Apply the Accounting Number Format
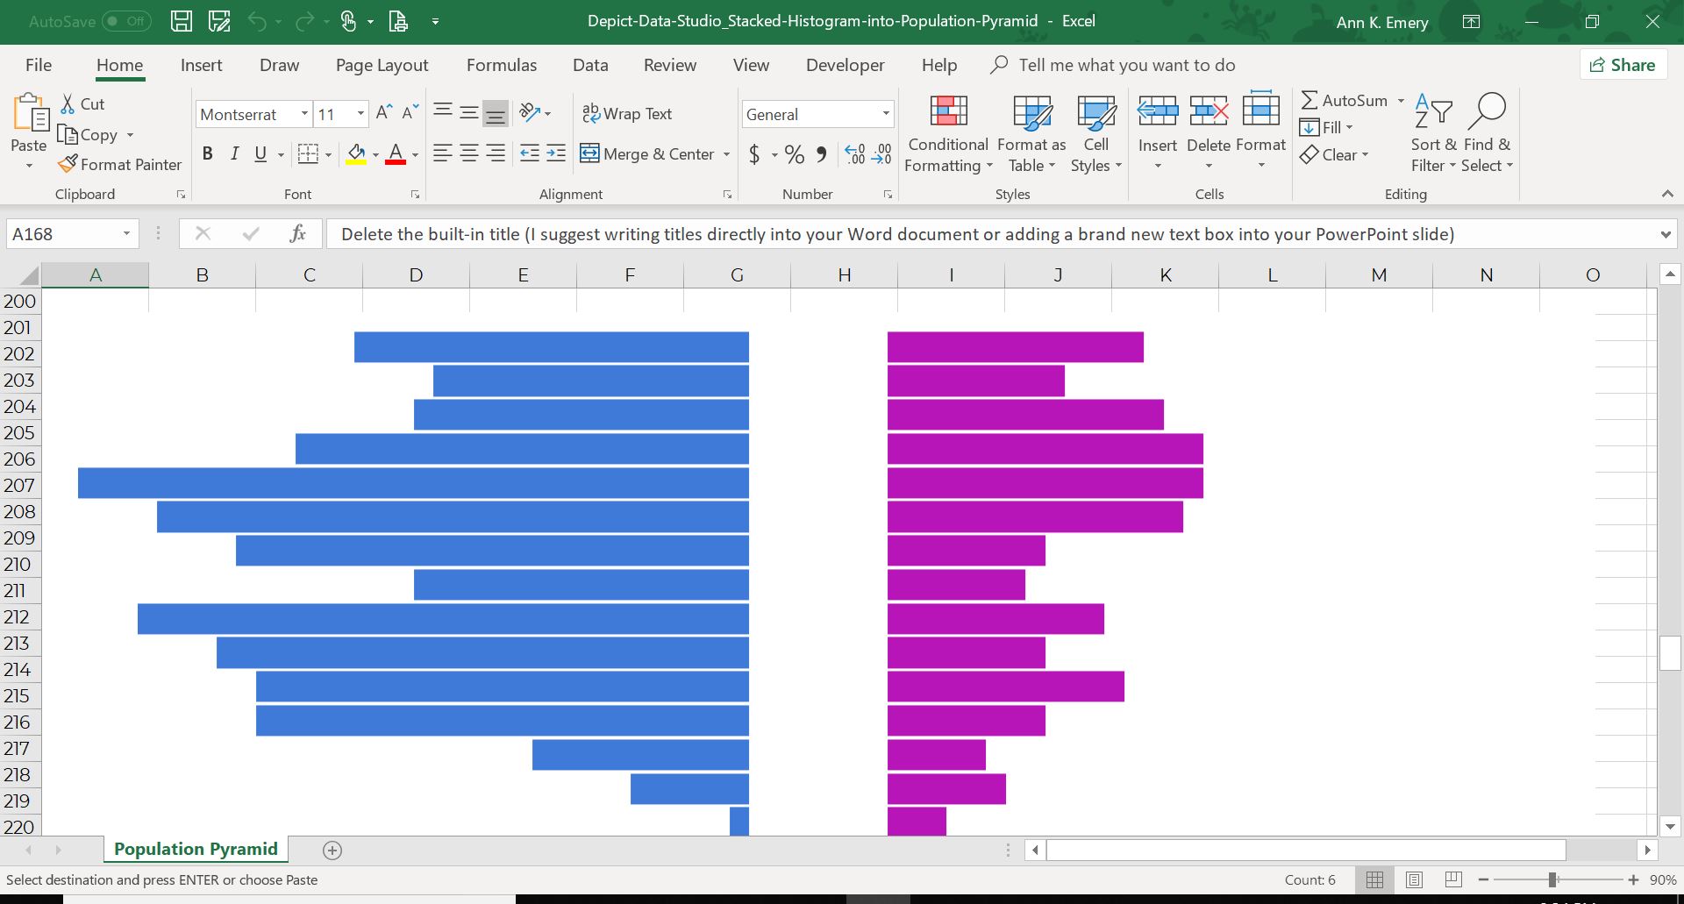 tap(755, 154)
